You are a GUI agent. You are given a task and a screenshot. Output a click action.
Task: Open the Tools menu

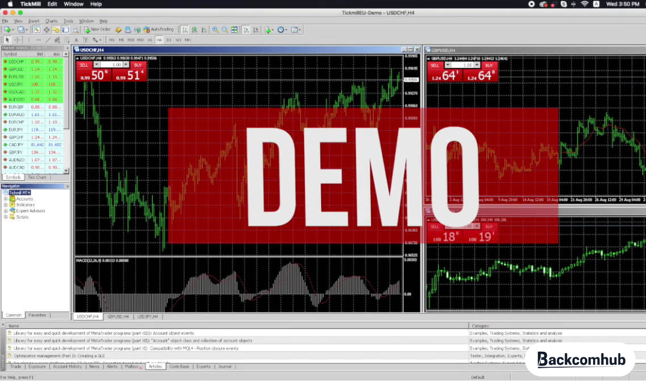68,21
